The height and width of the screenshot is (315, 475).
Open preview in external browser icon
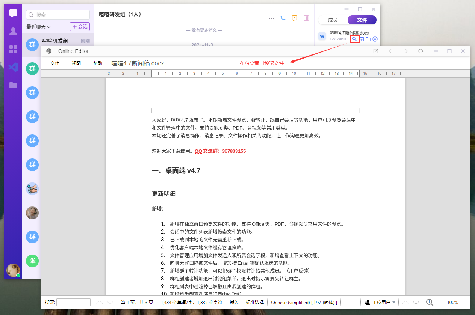375,51
